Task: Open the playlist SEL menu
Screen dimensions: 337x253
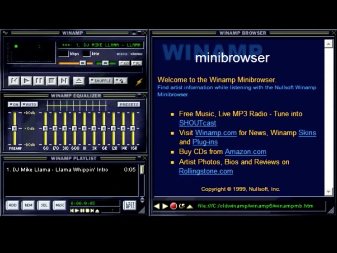Action: pos(44,205)
